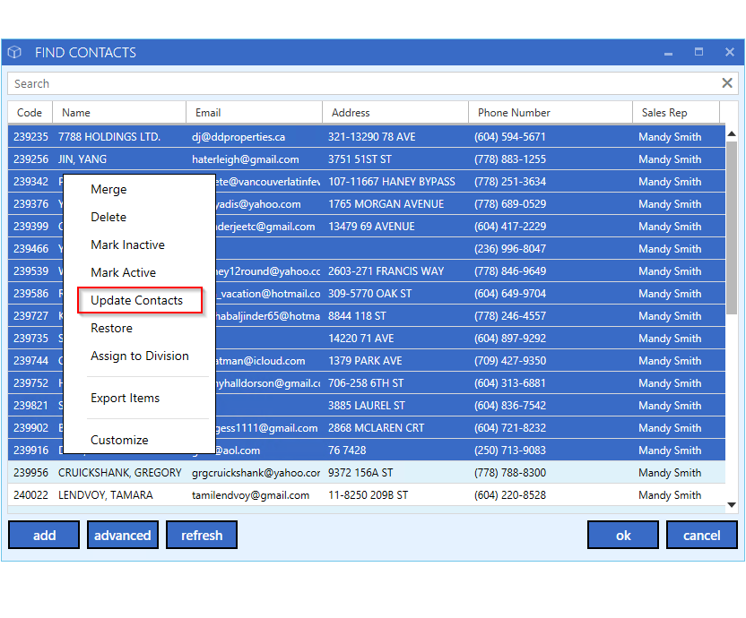This screenshot has width=746, height=618.
Task: Click the cube app icon in title bar
Action: click(x=14, y=52)
